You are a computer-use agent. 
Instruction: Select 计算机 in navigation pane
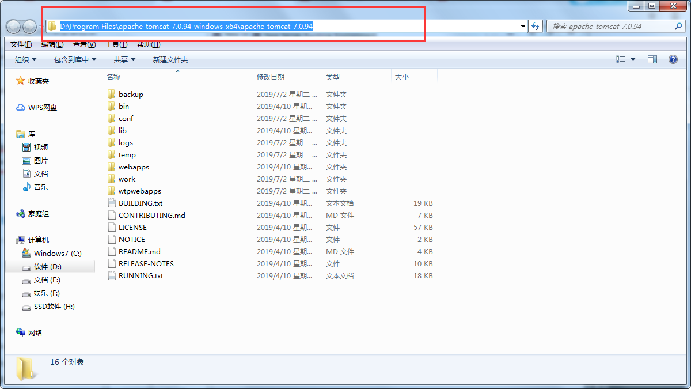(x=33, y=240)
